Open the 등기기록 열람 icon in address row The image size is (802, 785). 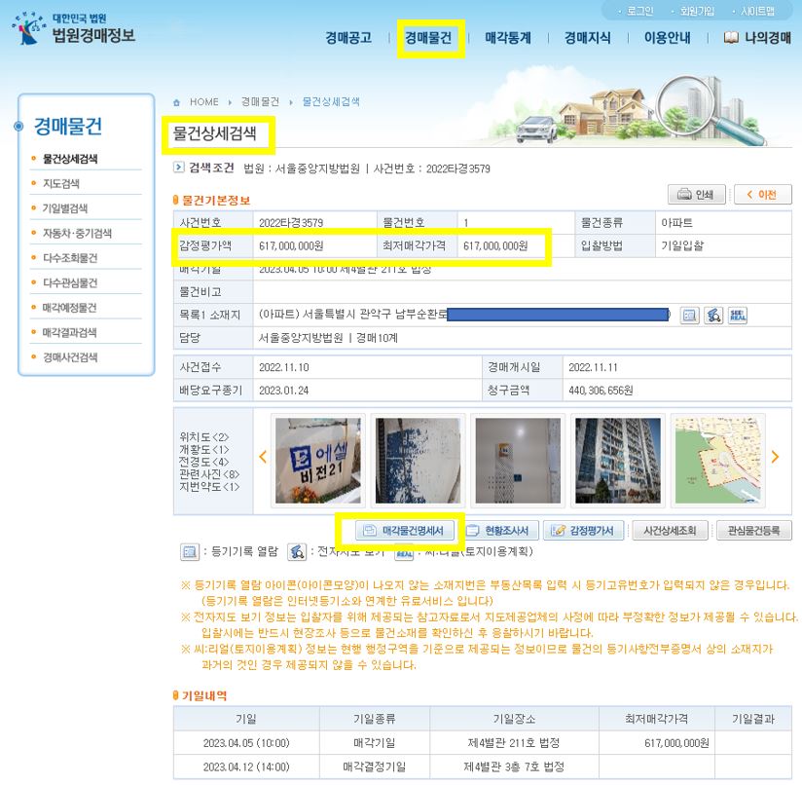(x=689, y=315)
